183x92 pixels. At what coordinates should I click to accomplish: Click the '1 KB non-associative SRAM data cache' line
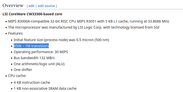(x=45, y=88)
